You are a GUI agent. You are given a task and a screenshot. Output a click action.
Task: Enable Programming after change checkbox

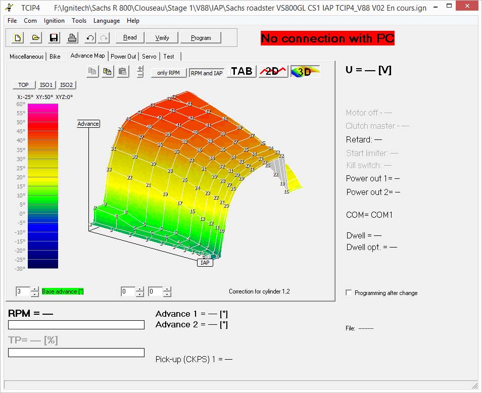click(349, 292)
